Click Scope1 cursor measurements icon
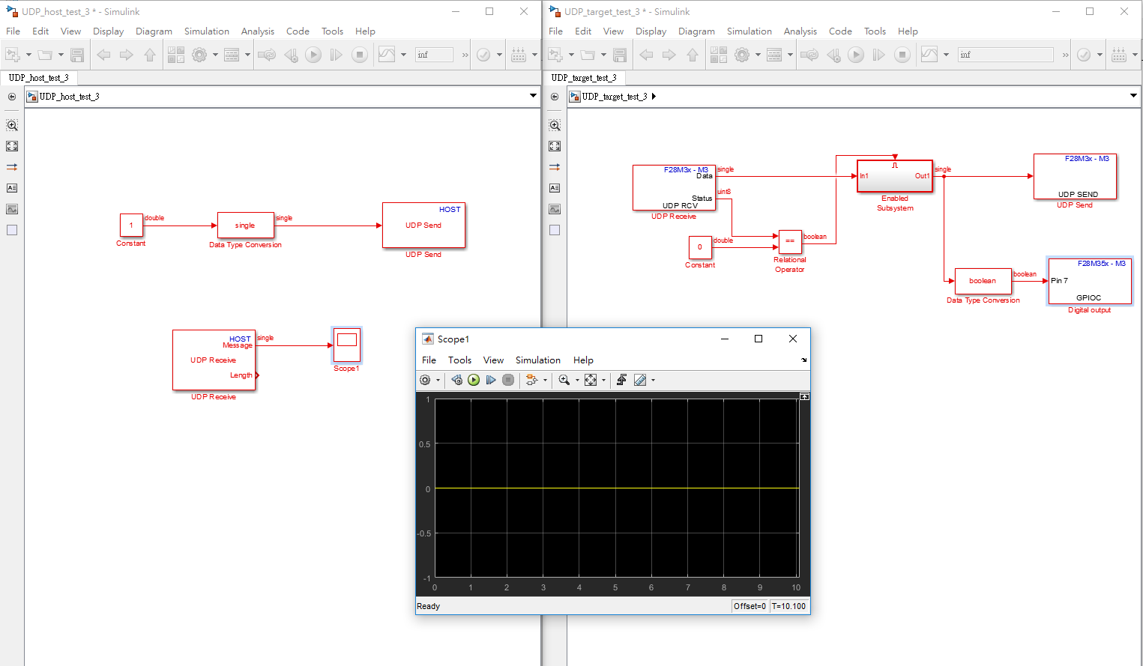Screen dimensions: 1143x666 [x=639, y=380]
